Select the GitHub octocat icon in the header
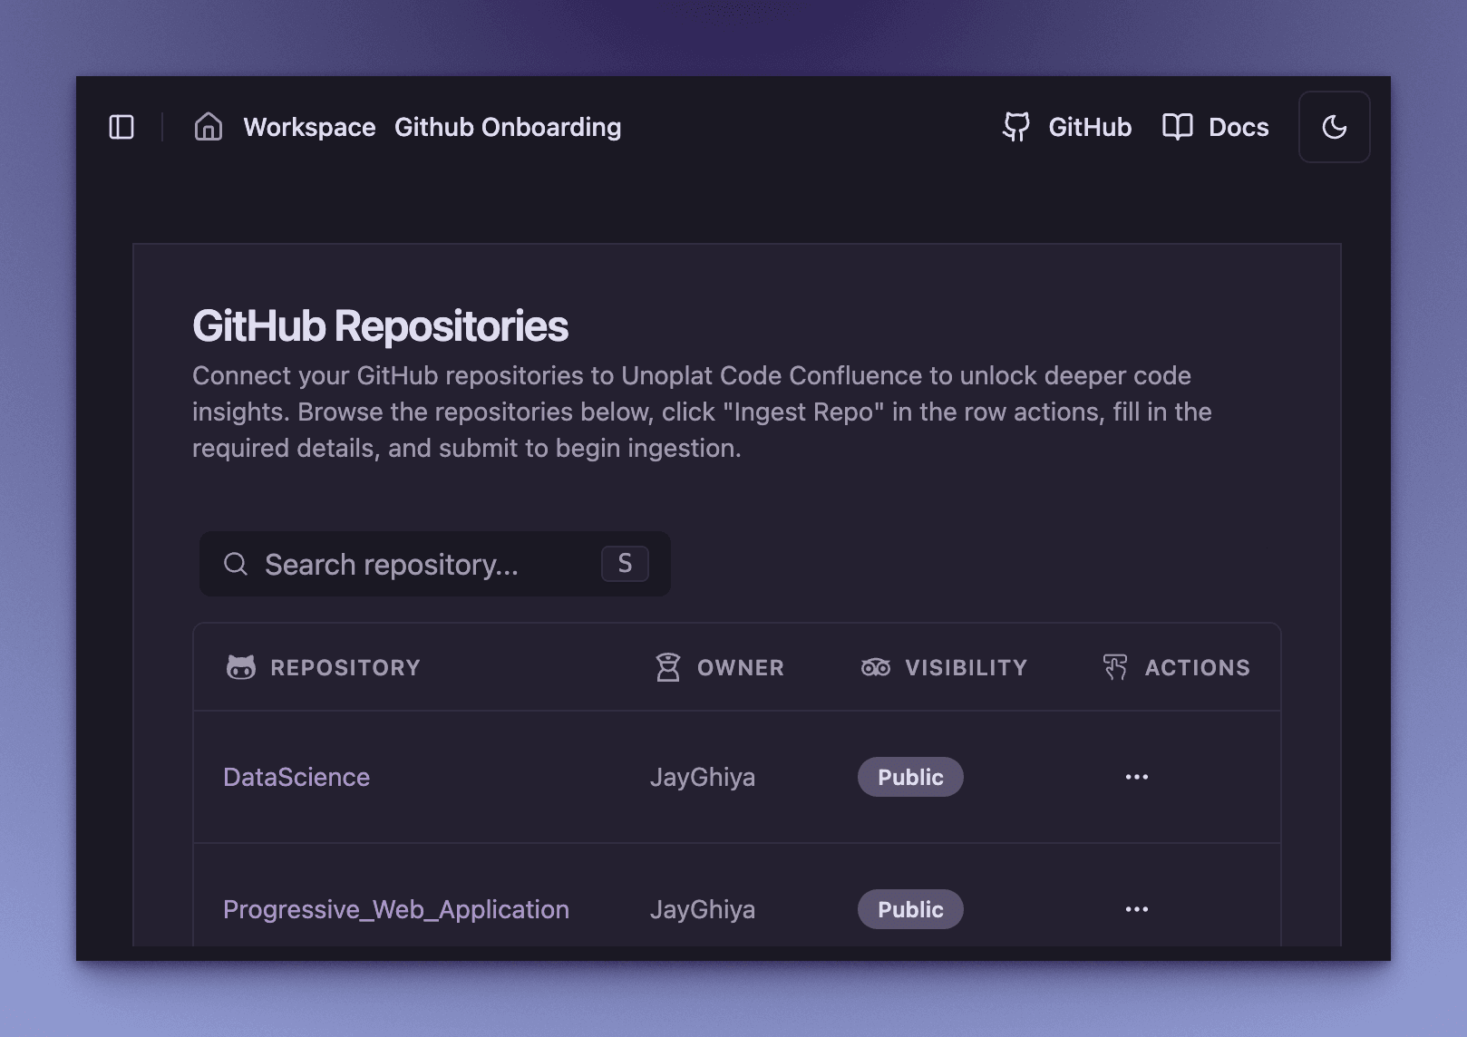The image size is (1467, 1037). pyautogui.click(x=1016, y=127)
